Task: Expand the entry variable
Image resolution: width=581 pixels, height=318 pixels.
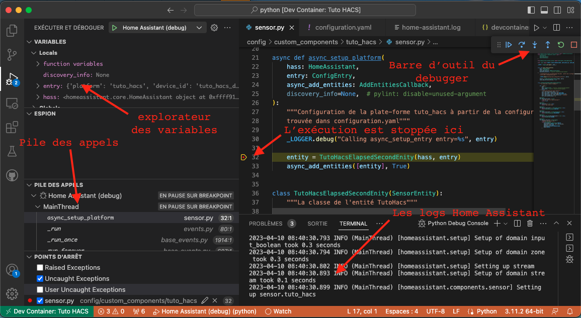Action: (x=38, y=86)
